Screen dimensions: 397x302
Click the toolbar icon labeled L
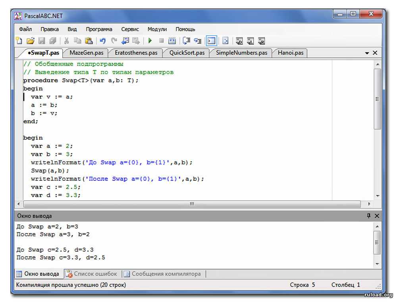click(x=250, y=41)
